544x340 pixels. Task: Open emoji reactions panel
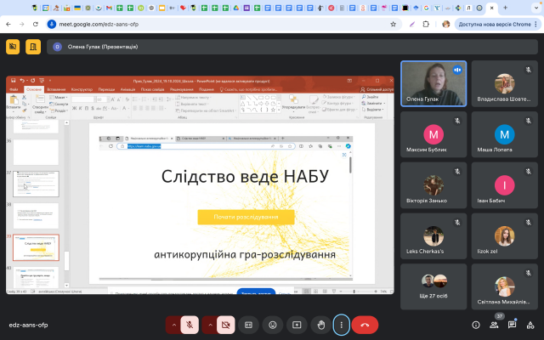[x=273, y=325]
